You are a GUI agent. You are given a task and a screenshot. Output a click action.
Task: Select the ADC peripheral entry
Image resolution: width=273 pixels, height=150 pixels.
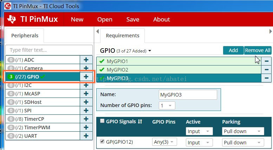43,60
